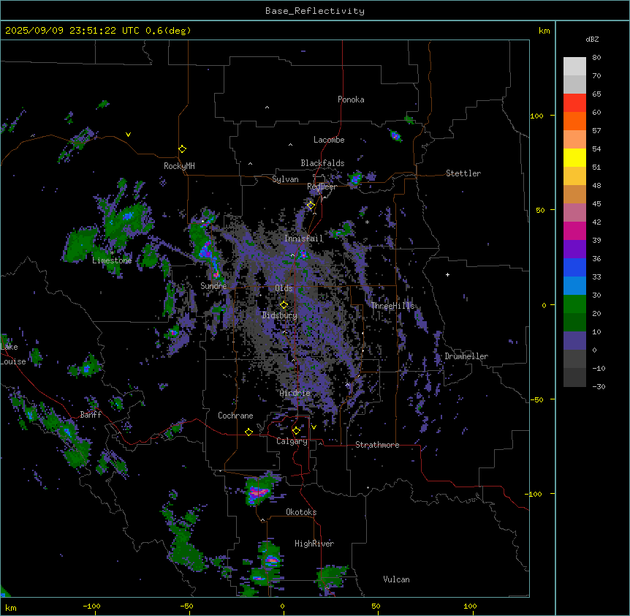The height and width of the screenshot is (616, 630).
Task: Select the Calgary city label
Action: coord(292,441)
